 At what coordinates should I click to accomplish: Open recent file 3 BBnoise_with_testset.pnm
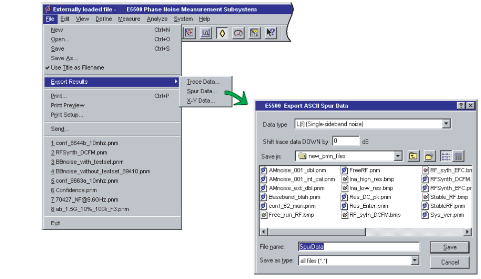coord(112,162)
